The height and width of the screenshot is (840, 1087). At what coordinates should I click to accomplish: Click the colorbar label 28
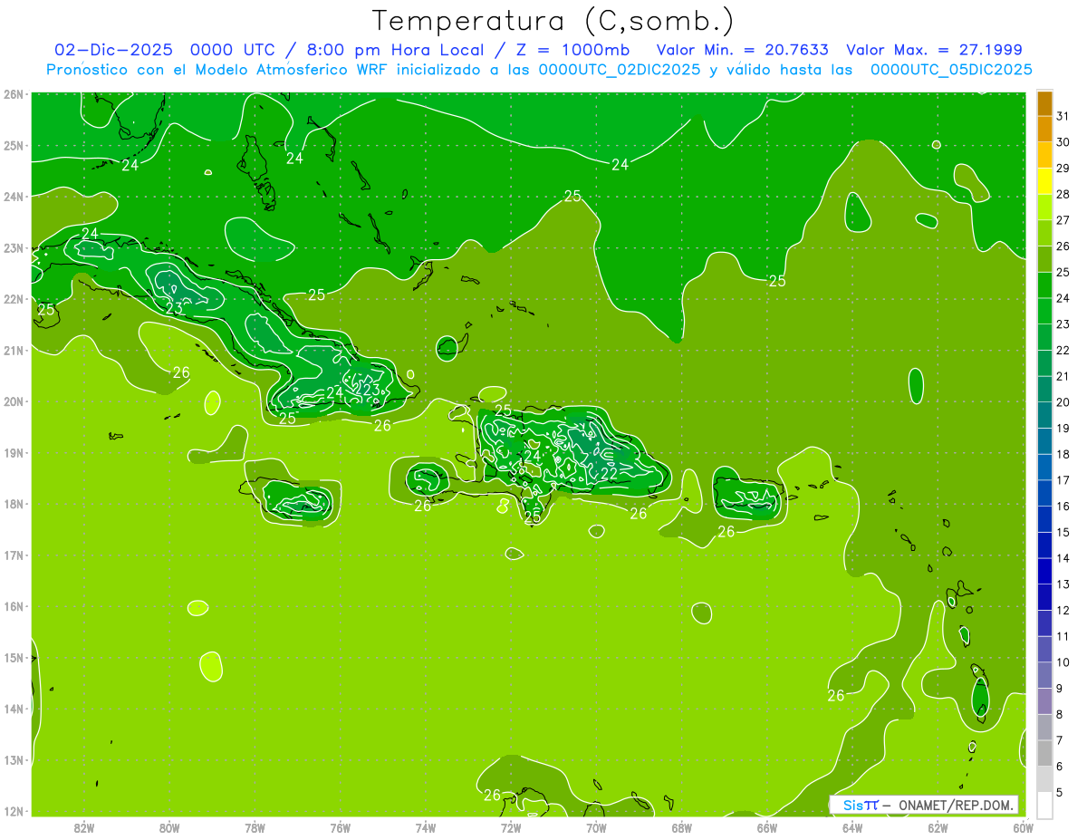pyautogui.click(x=1063, y=194)
